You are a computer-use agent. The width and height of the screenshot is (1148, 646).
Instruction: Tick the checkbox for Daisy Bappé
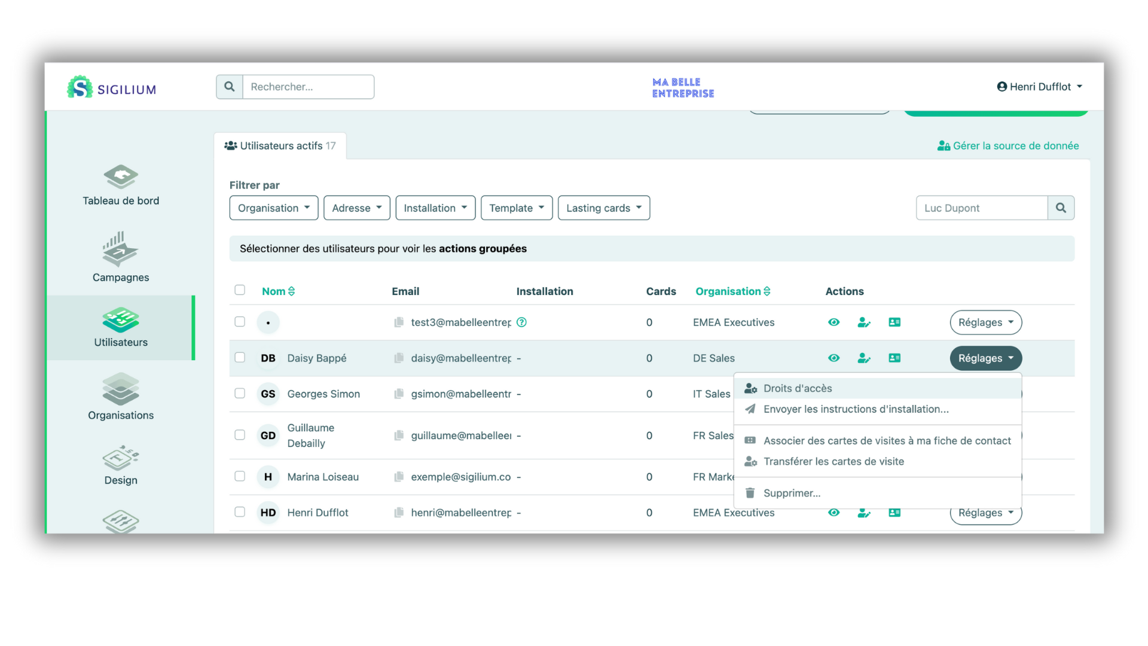240,358
